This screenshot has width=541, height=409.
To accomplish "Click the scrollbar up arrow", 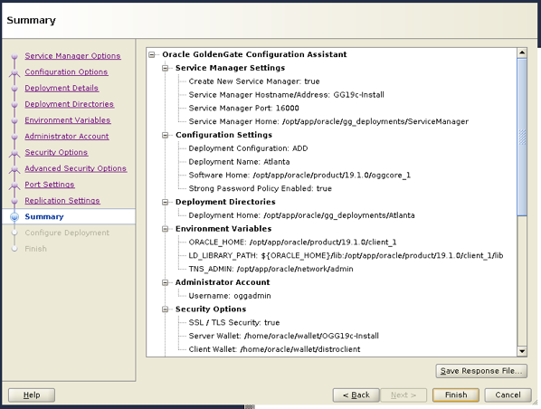I will 522,52.
